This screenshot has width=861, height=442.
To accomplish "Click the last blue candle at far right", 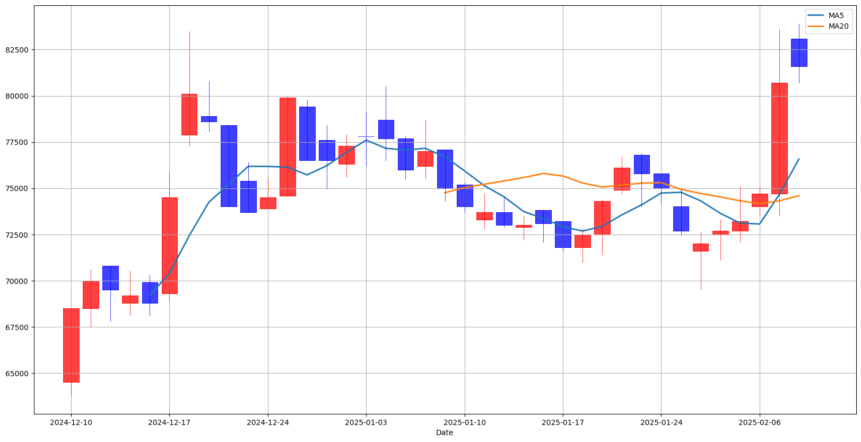I will click(x=799, y=53).
